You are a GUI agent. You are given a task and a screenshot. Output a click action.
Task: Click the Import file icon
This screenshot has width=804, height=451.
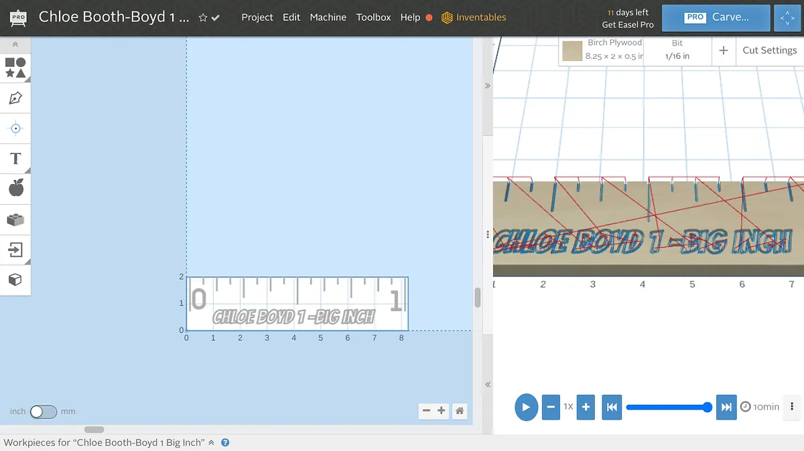pos(15,250)
